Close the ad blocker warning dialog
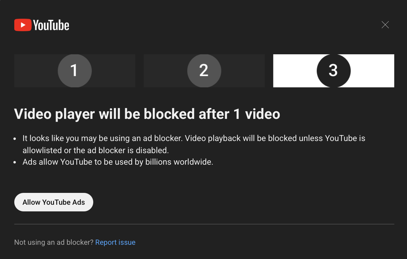The image size is (407, 259). pos(385,25)
